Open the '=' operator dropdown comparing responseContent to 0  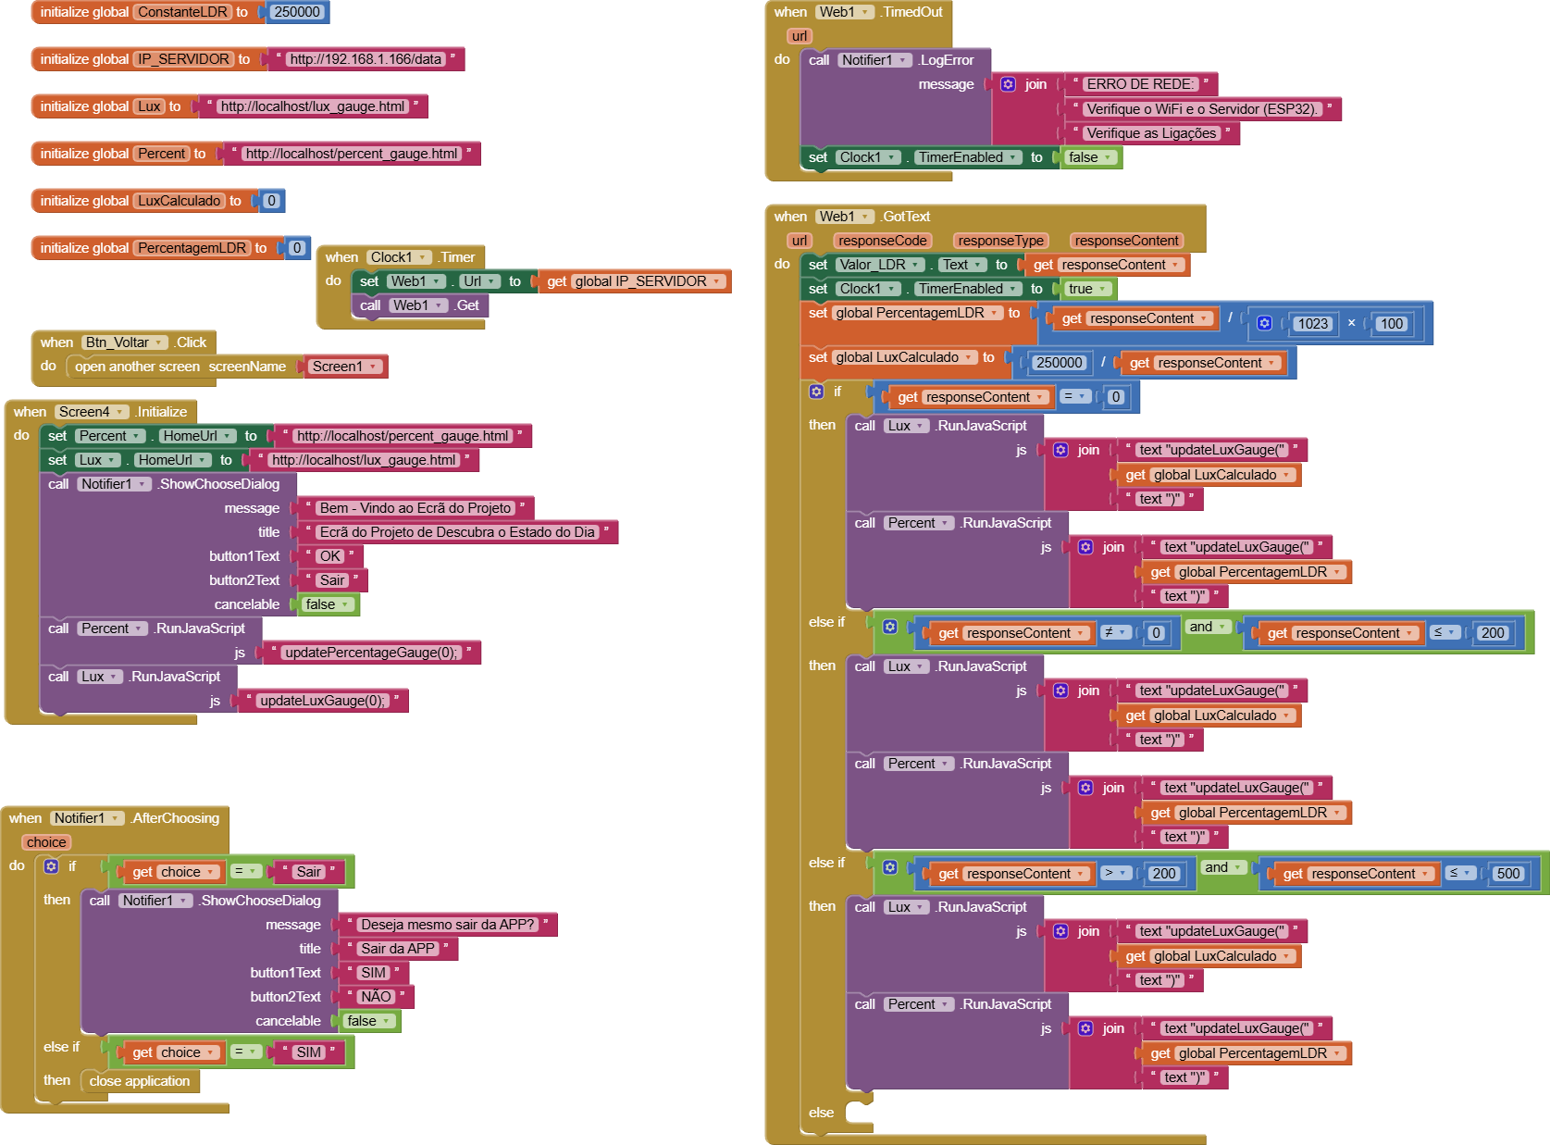tap(1075, 397)
